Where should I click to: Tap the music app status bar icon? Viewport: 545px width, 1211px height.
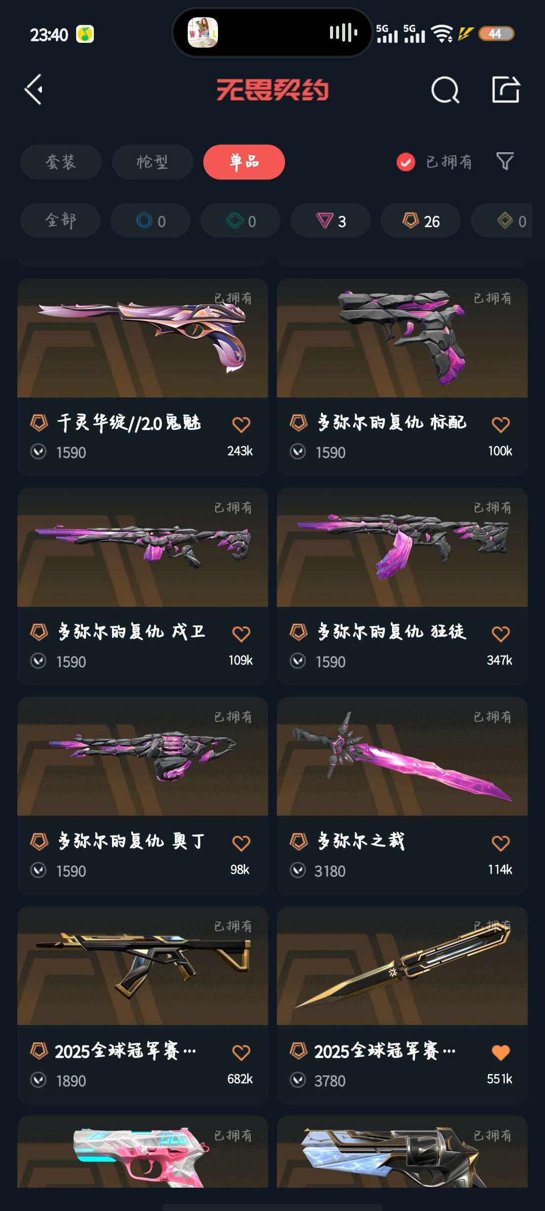(x=85, y=34)
